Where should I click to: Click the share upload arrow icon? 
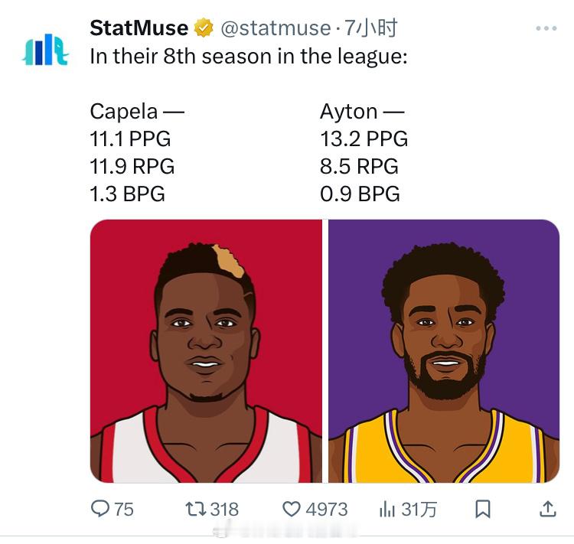[x=548, y=508]
